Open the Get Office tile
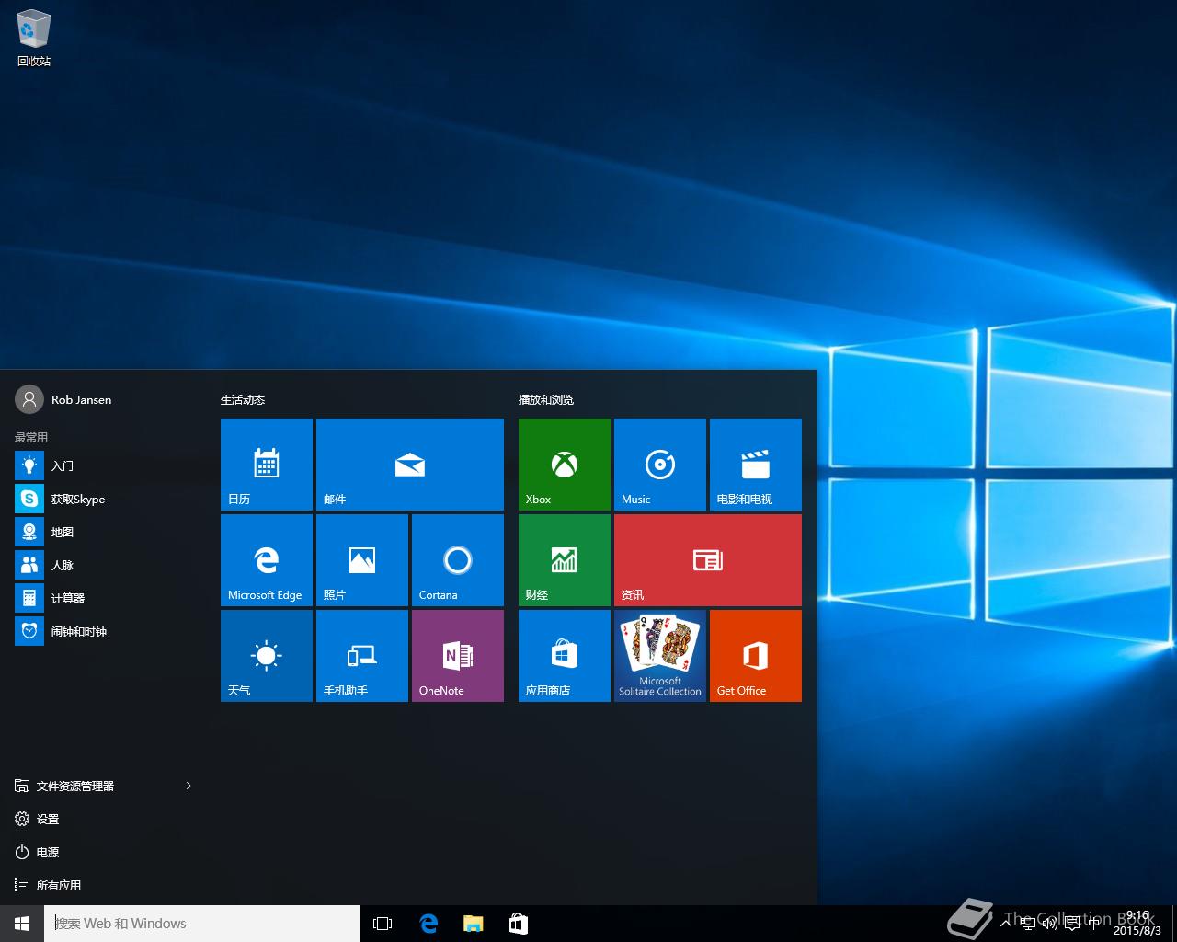Viewport: 1177px width, 942px height. [756, 656]
